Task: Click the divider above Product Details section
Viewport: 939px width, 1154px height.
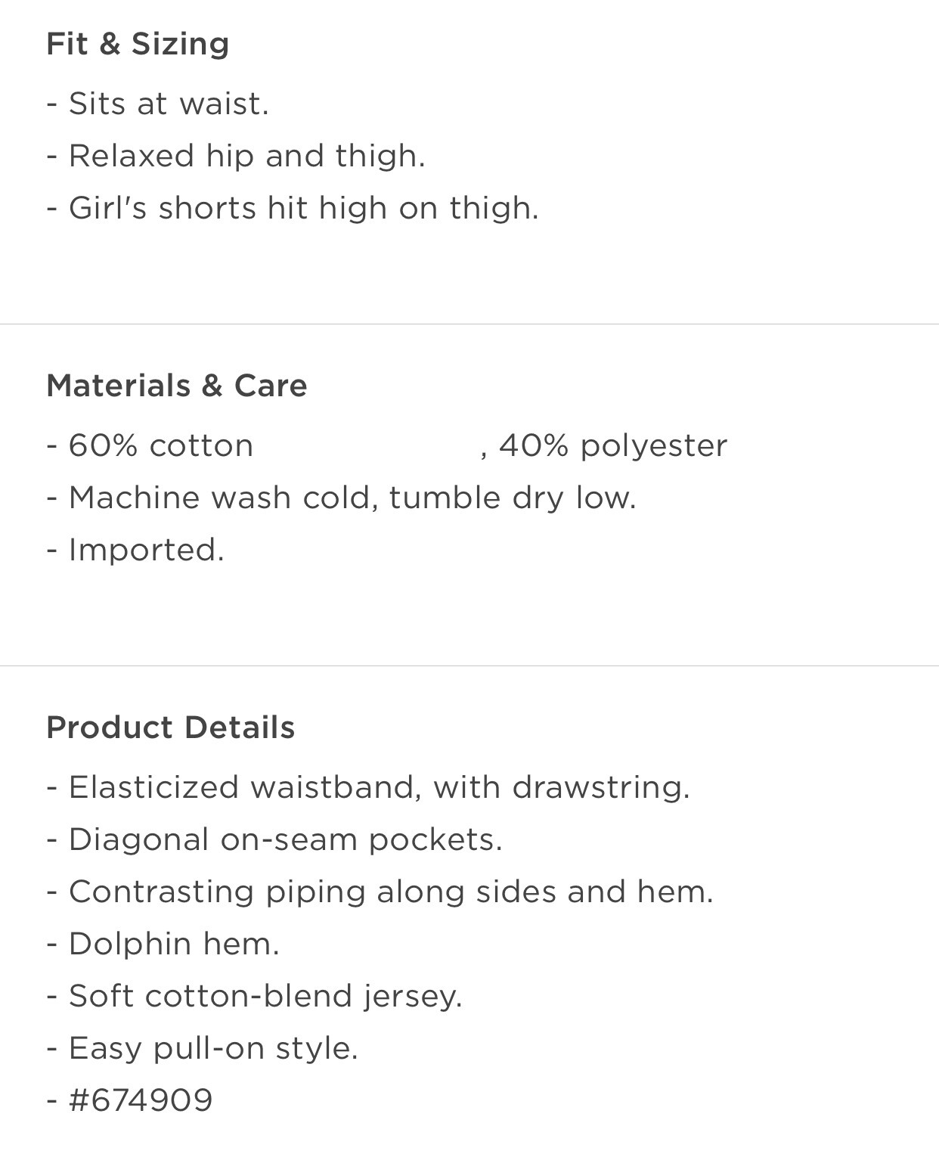Action: [x=469, y=666]
